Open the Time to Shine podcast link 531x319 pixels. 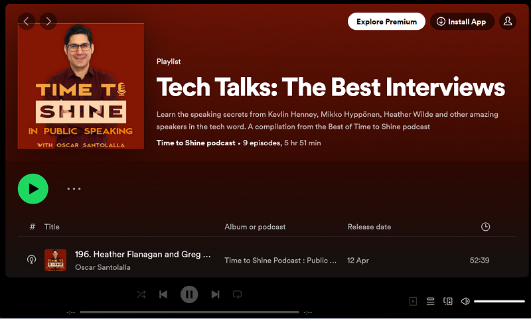(196, 143)
